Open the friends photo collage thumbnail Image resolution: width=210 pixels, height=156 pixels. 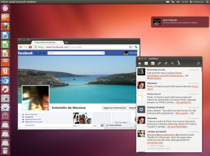(x=82, y=118)
